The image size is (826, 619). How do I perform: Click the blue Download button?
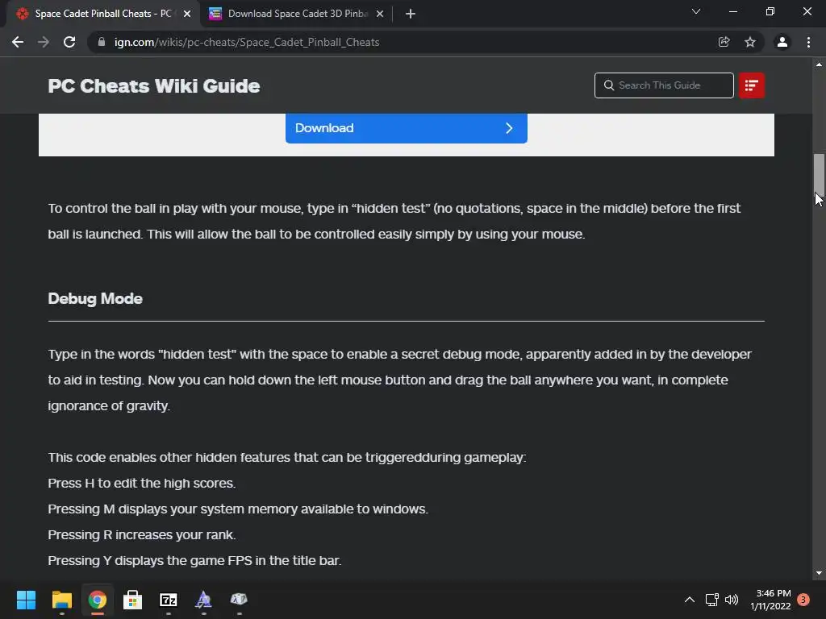coord(407,128)
